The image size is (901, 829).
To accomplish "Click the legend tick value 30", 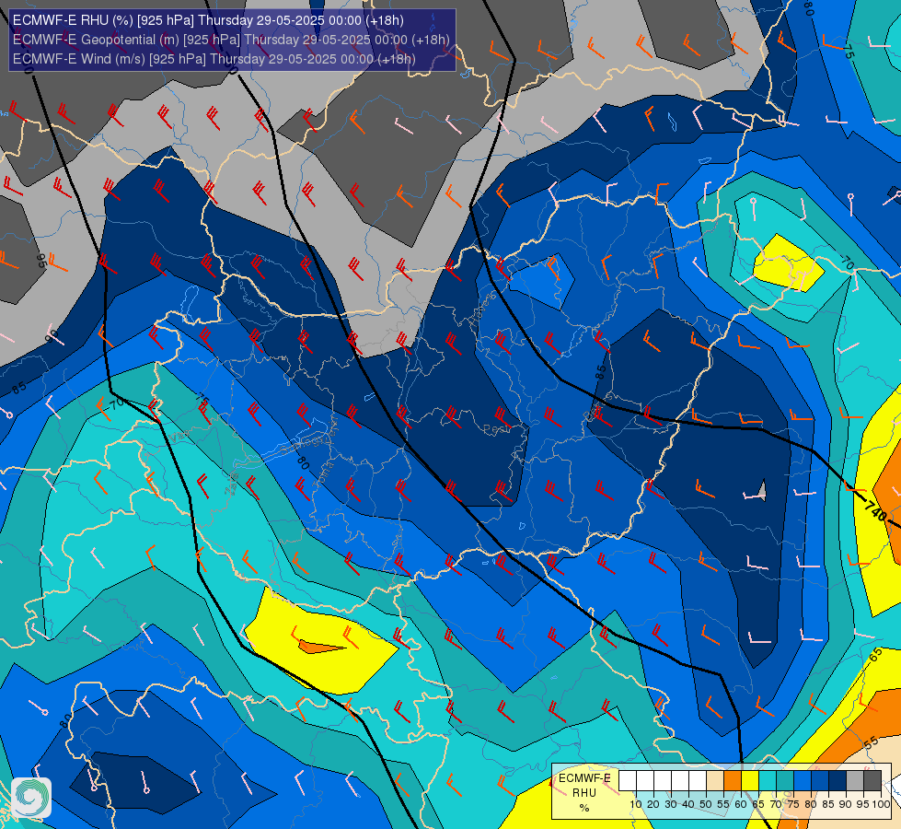I will pyautogui.click(x=671, y=804).
